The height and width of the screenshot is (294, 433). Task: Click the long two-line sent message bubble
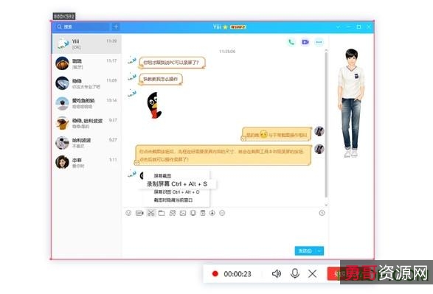(x=223, y=155)
